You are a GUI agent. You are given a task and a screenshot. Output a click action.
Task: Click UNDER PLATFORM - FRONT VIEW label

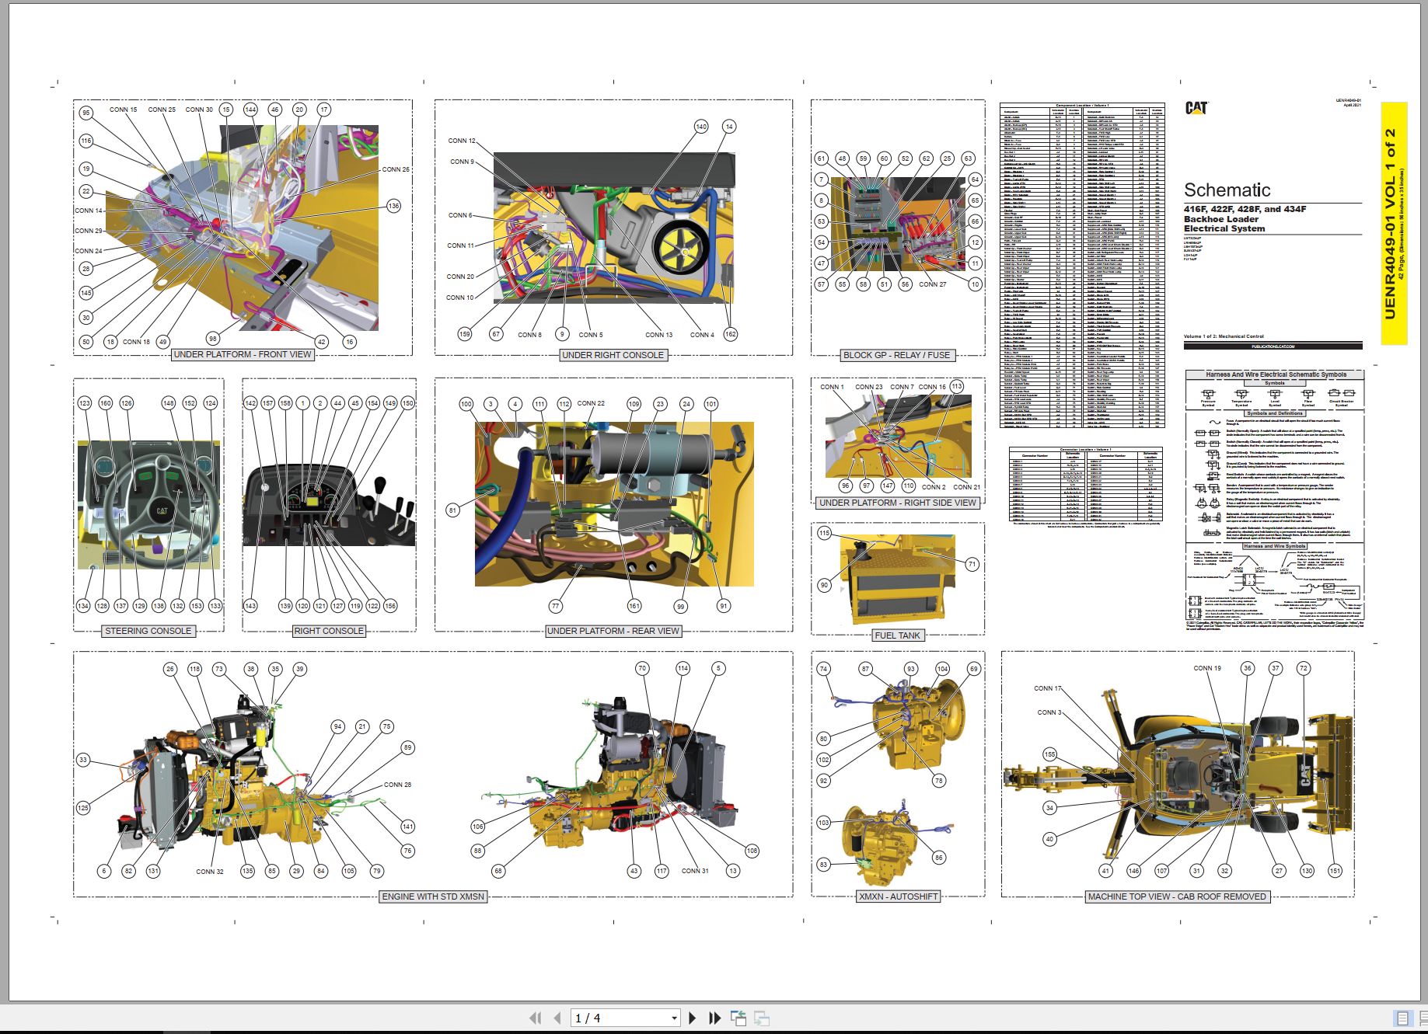click(x=242, y=354)
